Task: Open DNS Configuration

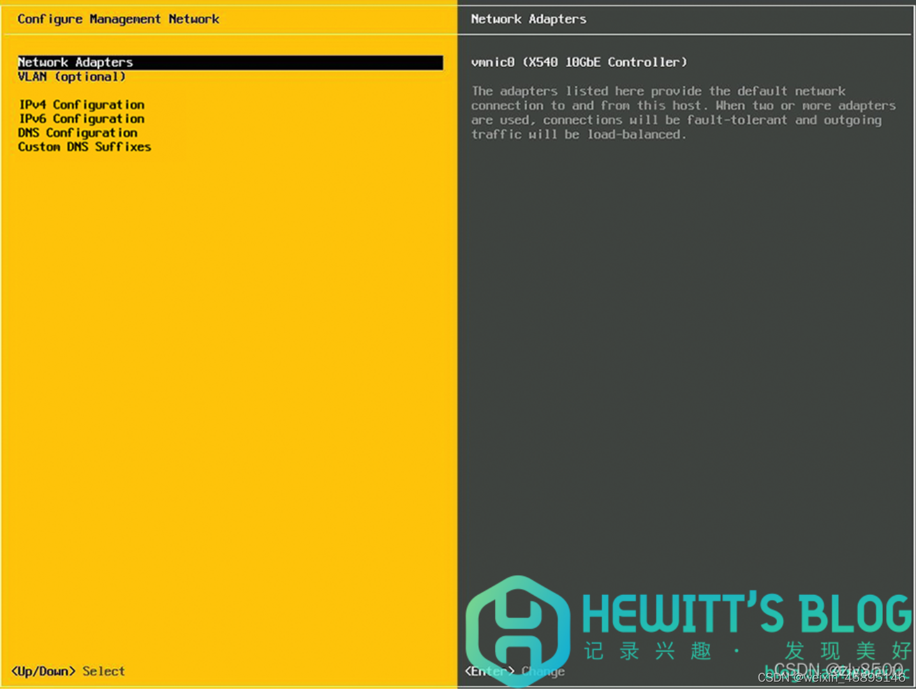Action: click(77, 133)
